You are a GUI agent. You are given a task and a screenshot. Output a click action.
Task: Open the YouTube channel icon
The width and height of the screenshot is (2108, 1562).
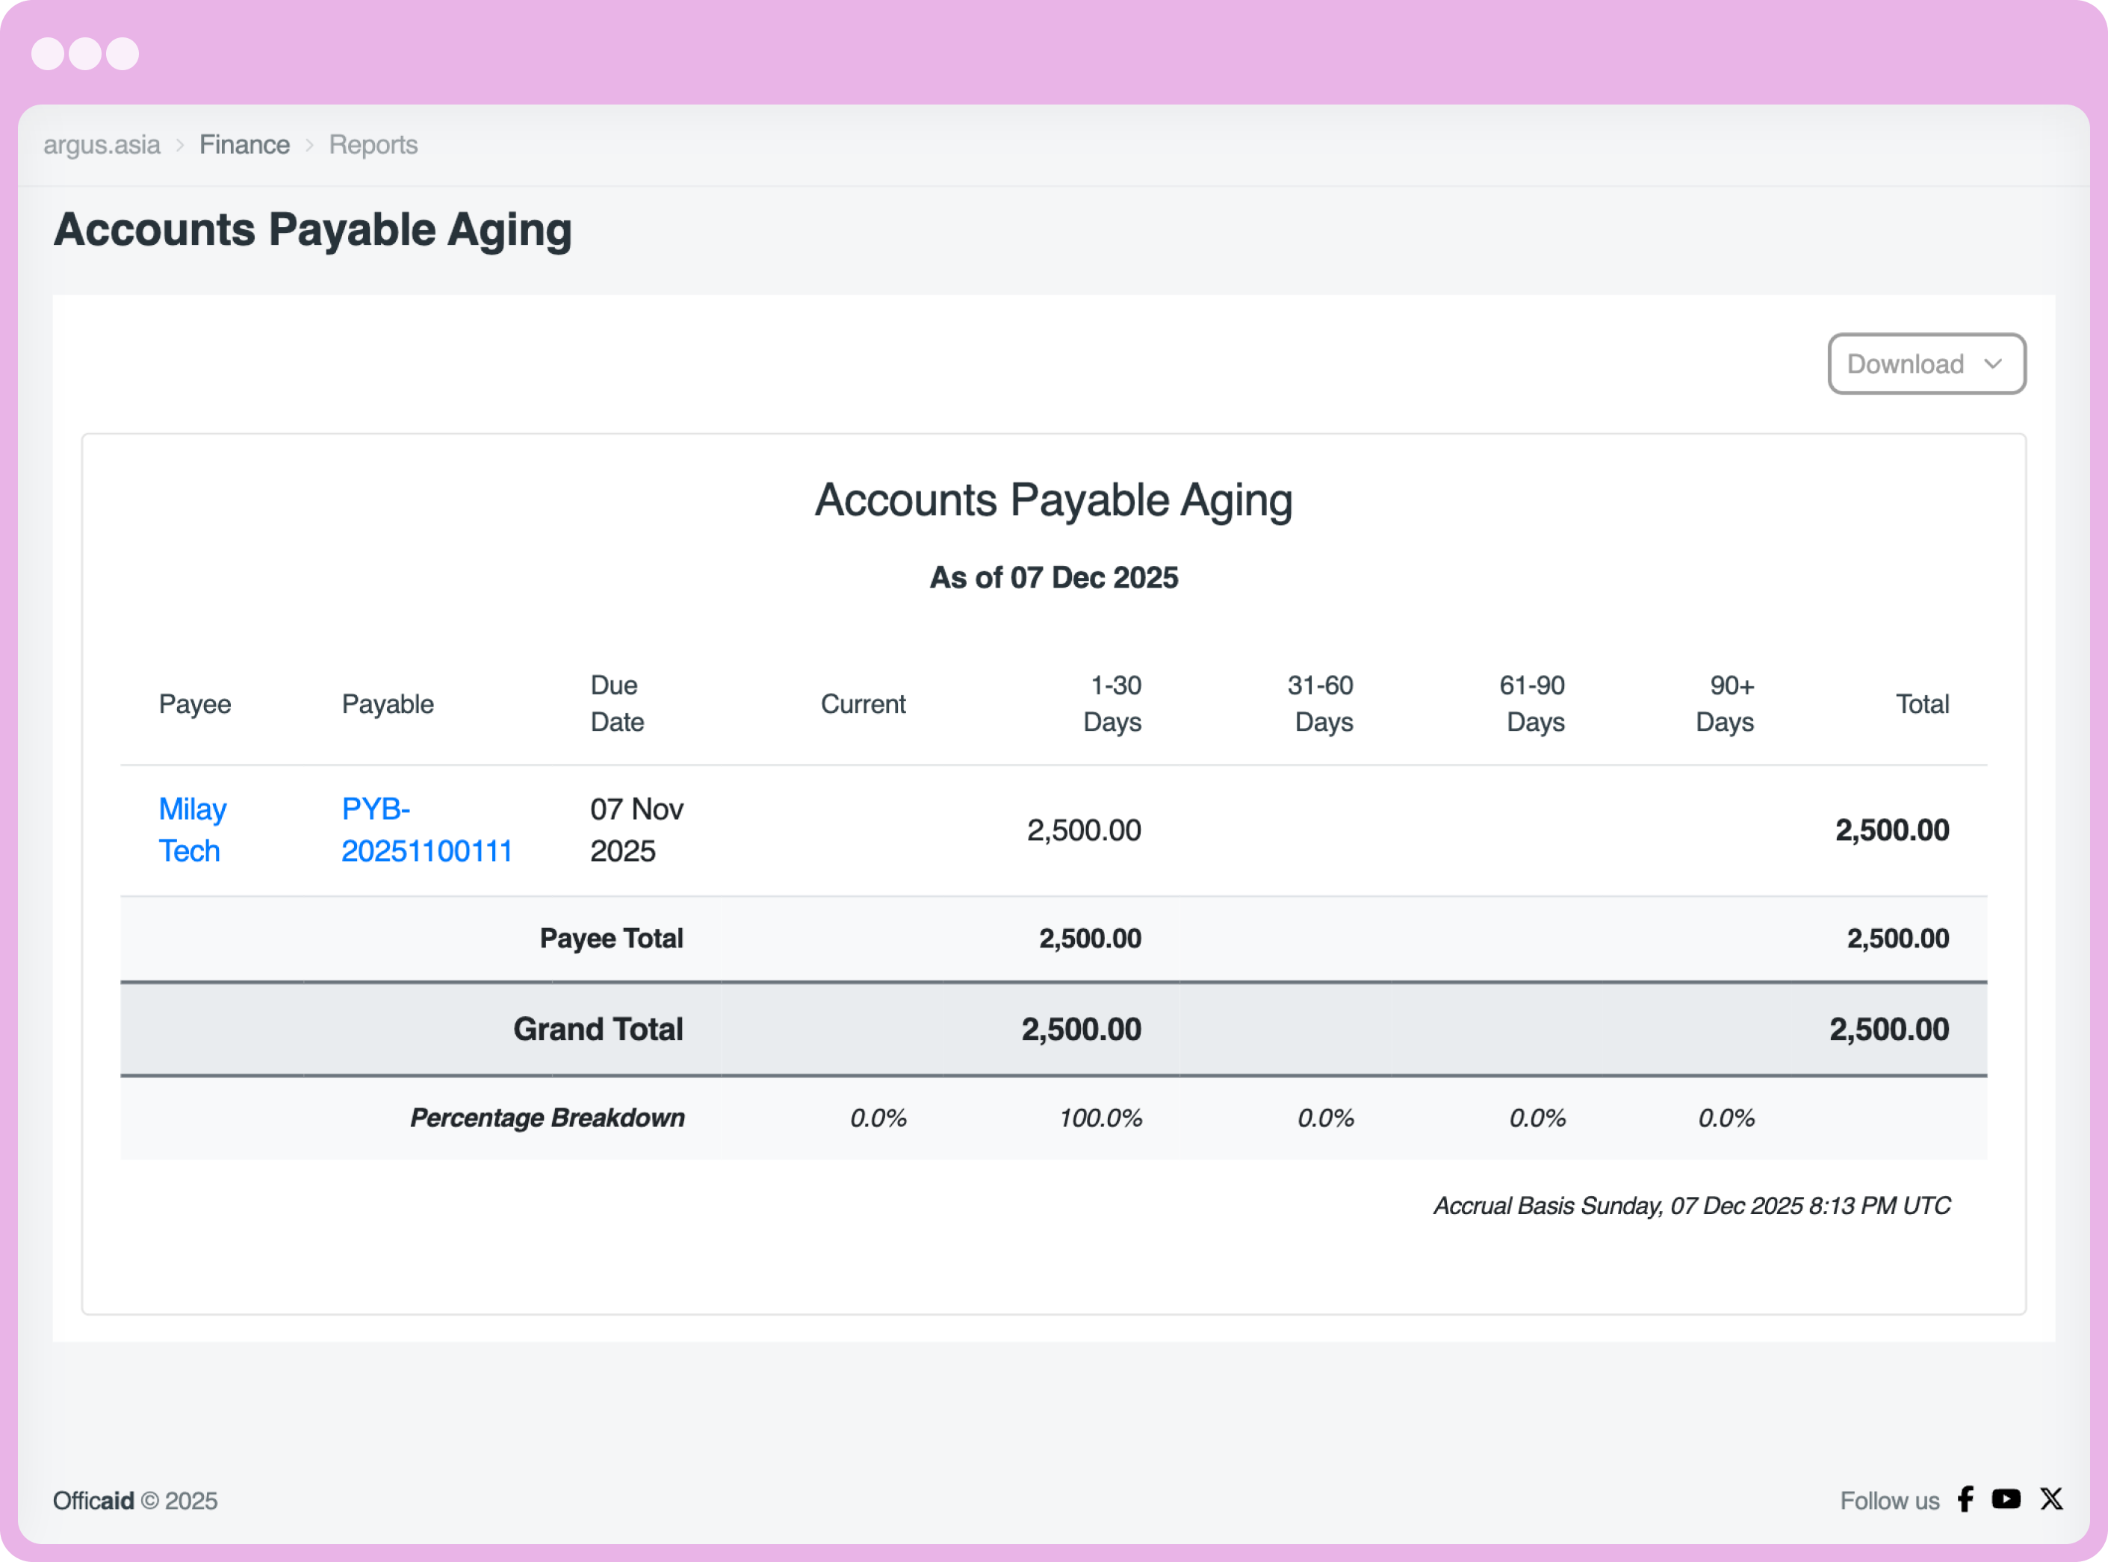2007,1499
